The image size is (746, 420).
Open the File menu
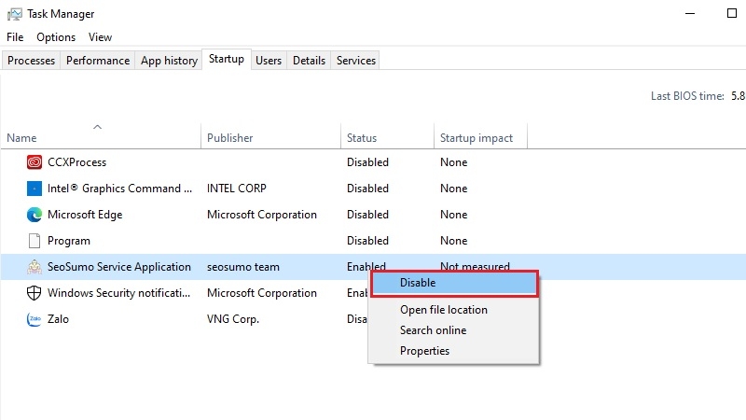click(15, 37)
